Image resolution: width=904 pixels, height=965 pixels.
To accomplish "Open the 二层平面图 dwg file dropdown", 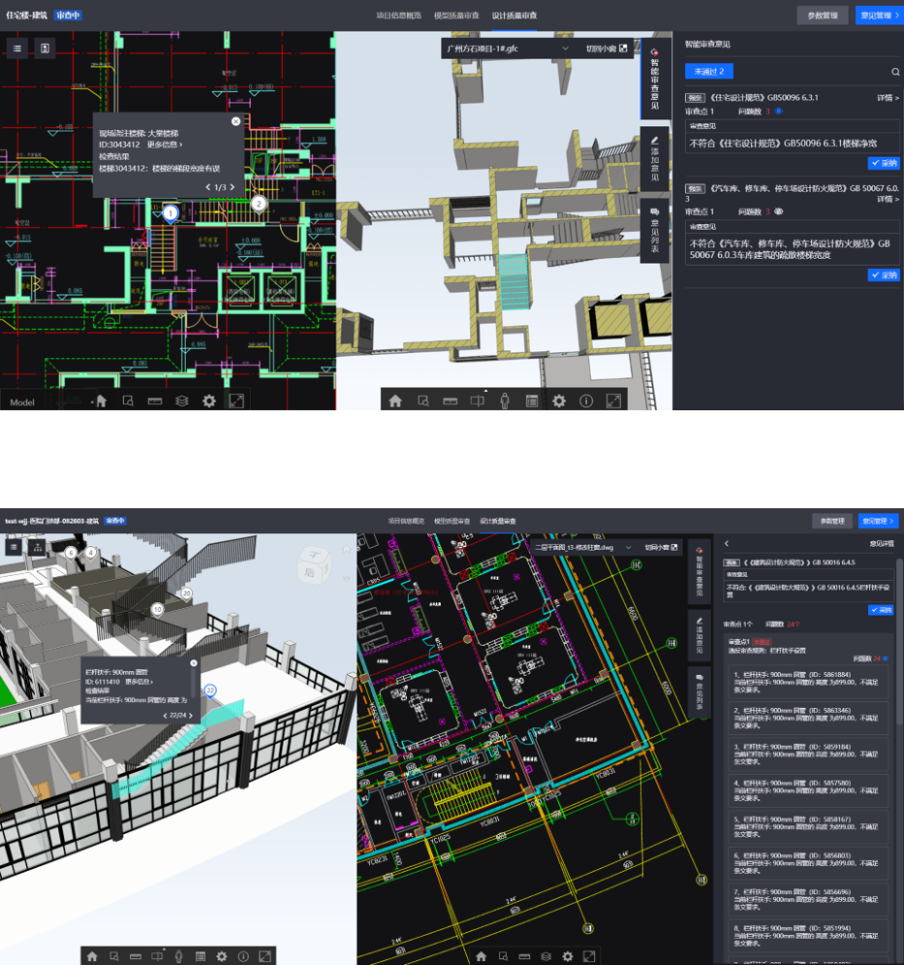I will (x=628, y=547).
